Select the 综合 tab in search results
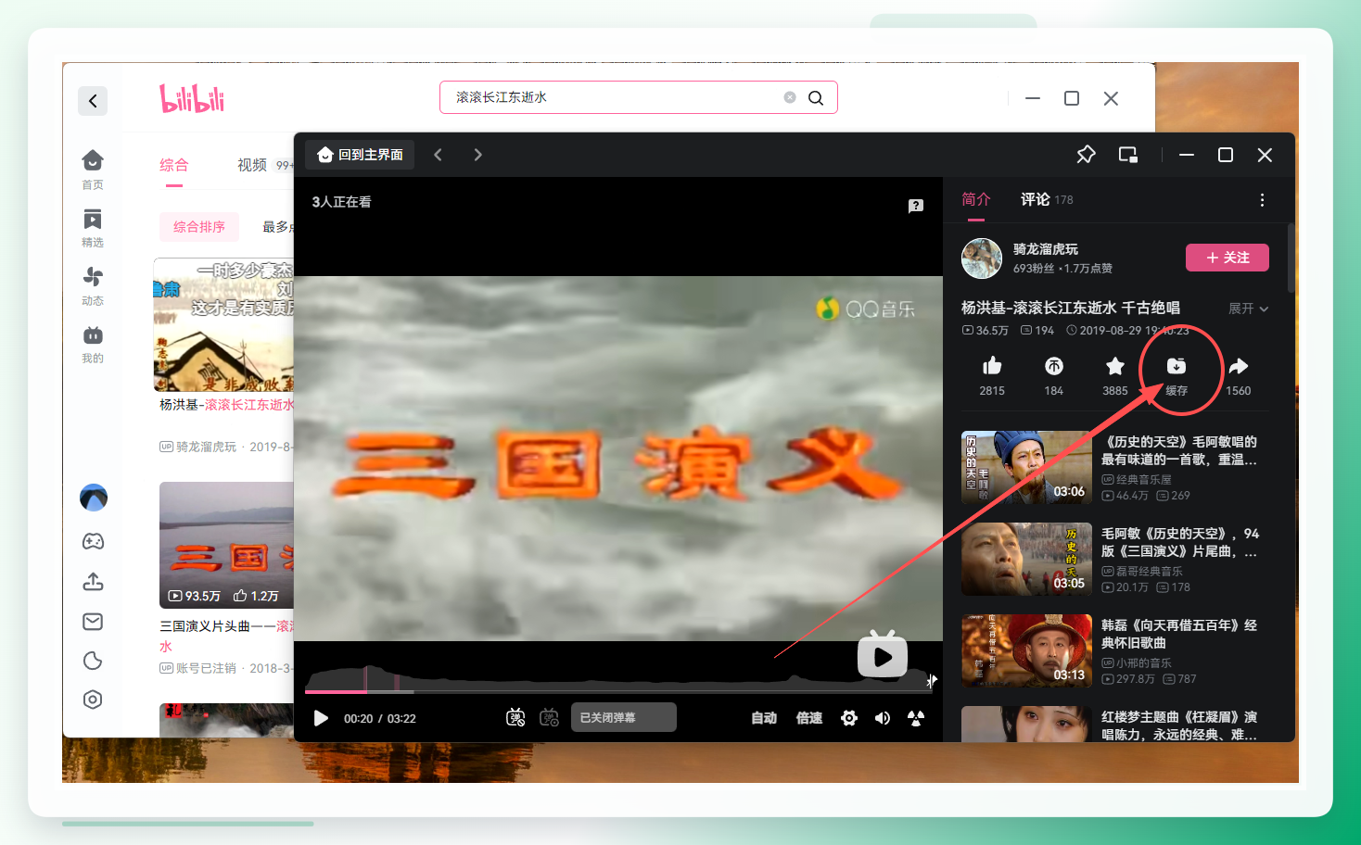 click(x=174, y=165)
